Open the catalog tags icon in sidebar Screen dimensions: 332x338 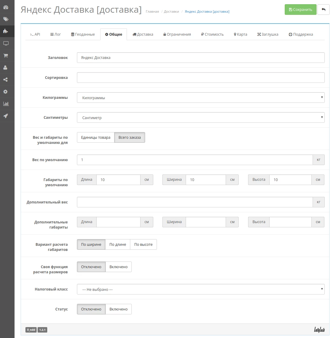pos(6,19)
